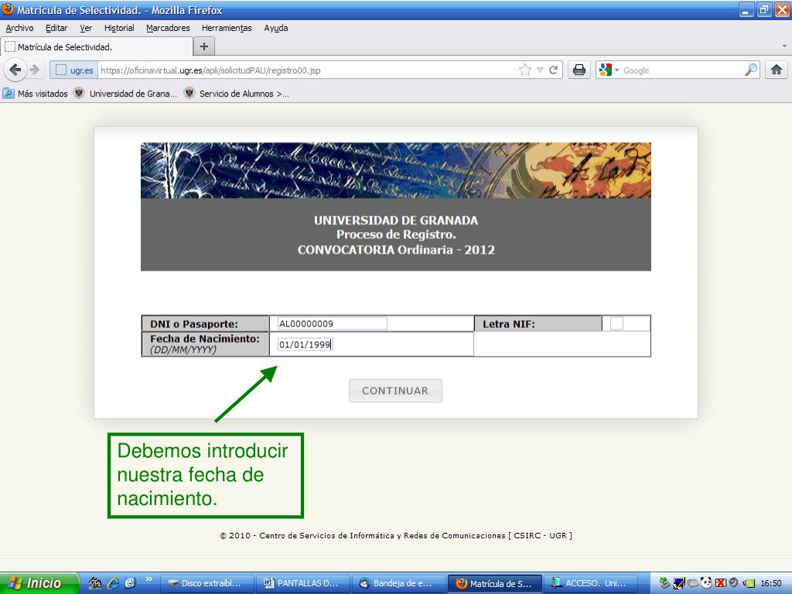Screen dimensions: 792x594
Task: Click the CSIRC - UGR footer text
Action: 543,535
